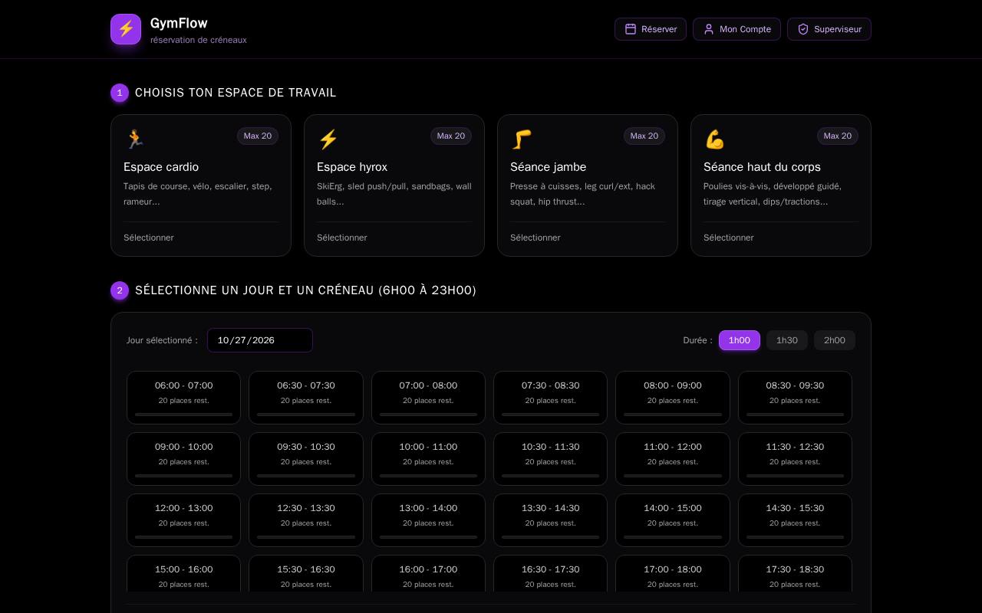Screen dimensions: 982x613
Task: Select the 14:30 - 15:30 slot
Action: [795, 520]
